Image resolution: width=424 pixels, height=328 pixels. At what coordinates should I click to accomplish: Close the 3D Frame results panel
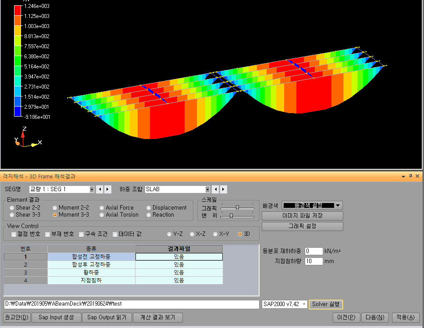coord(417,176)
